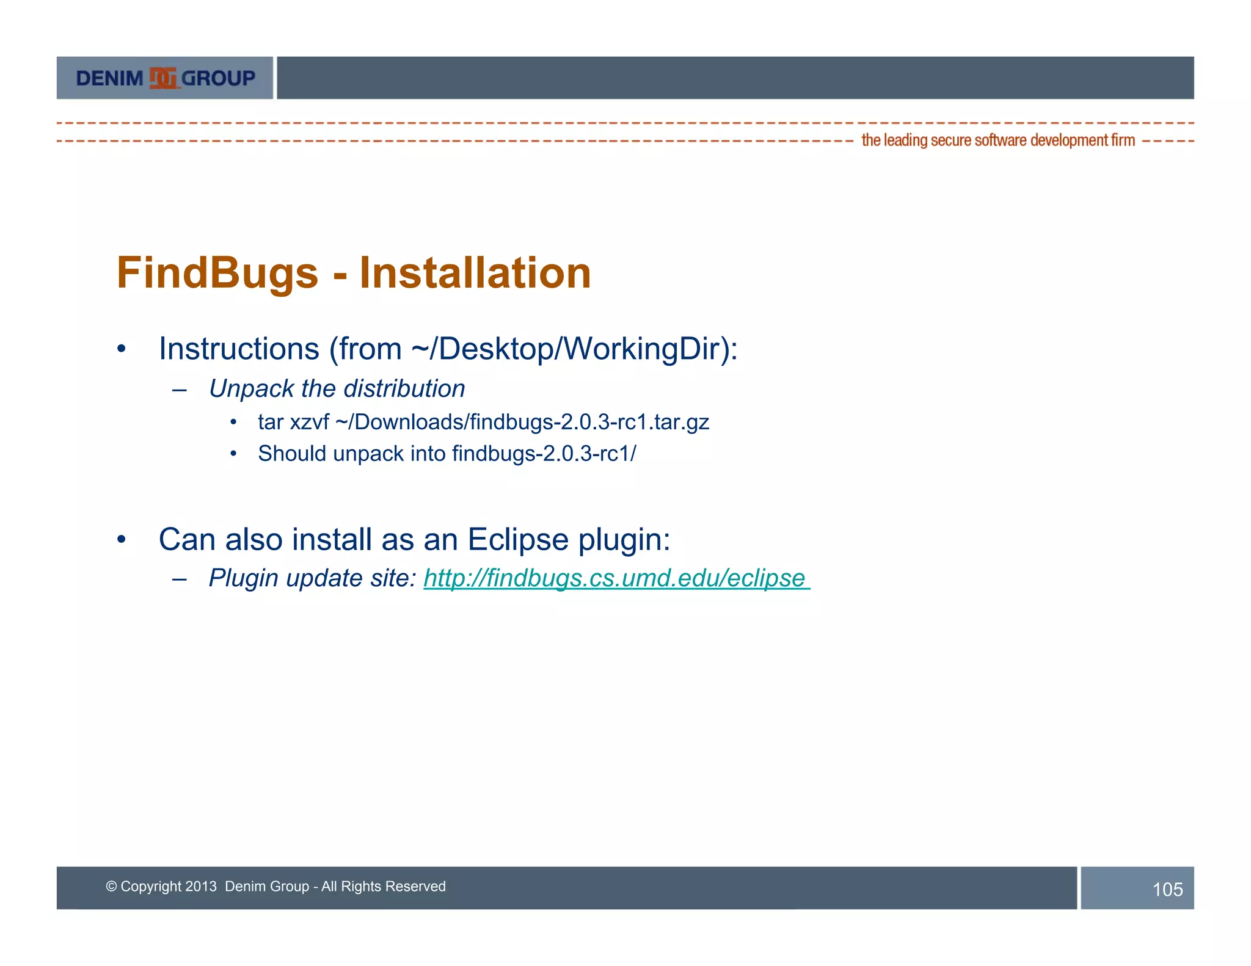Click the small bullet before tar xzvf
This screenshot has height=966, width=1251.
(233, 423)
